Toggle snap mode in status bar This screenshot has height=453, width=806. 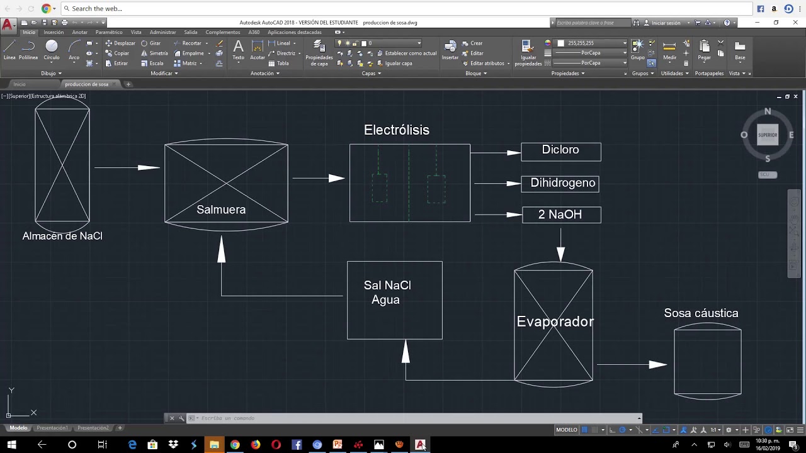tap(594, 430)
